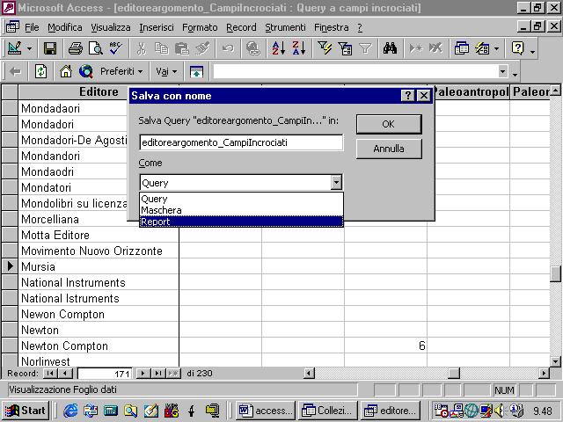Sort ascending with A-Z icon
This screenshot has width=563, height=422.
tap(278, 48)
